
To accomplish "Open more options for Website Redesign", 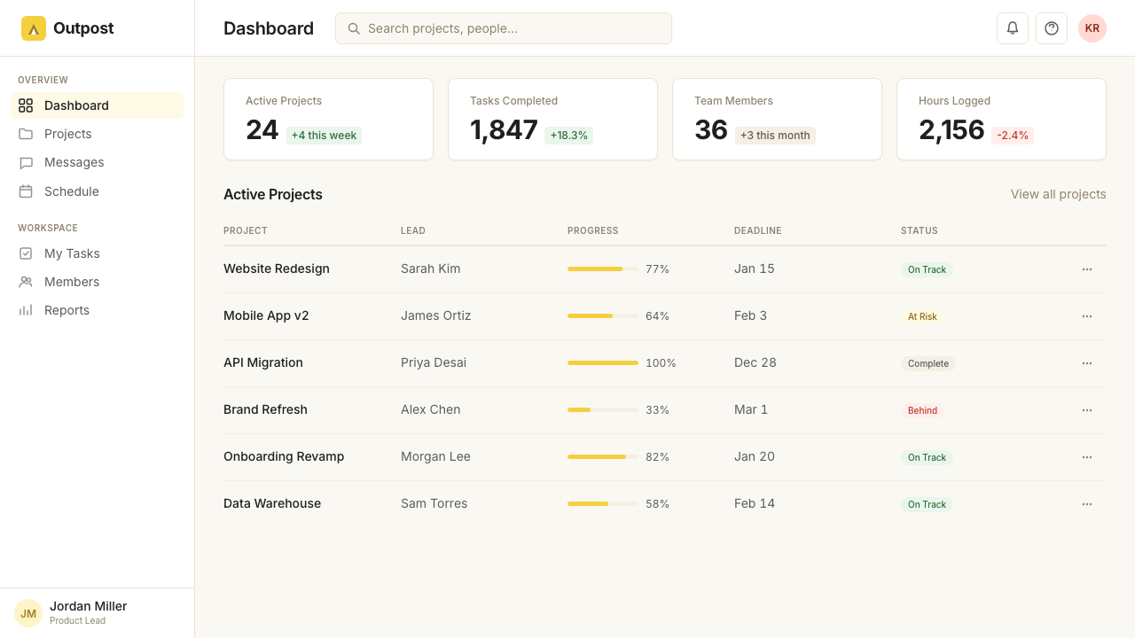I will click(x=1087, y=269).
